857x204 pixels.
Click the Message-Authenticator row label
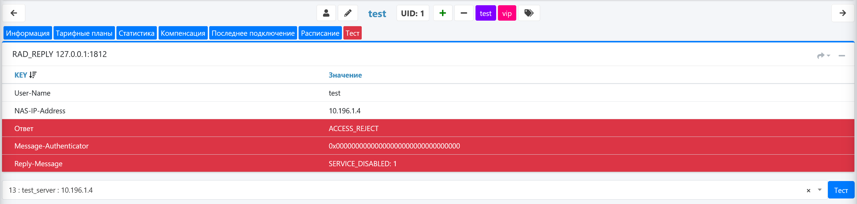[x=51, y=146]
